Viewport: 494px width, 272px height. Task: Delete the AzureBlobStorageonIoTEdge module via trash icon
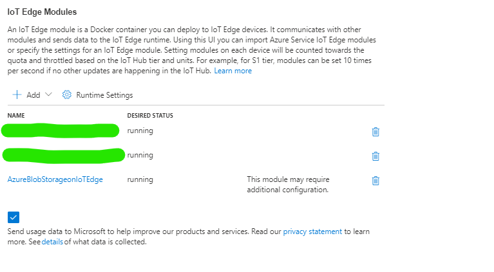click(375, 180)
